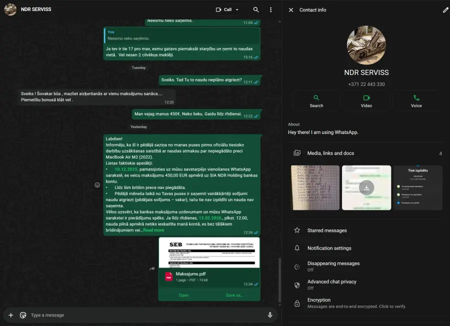This screenshot has height=326, width=450.
Task: Click the plus attach icon
Action: point(11,315)
